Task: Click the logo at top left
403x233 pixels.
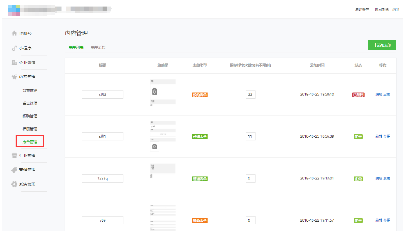Action: pos(14,10)
